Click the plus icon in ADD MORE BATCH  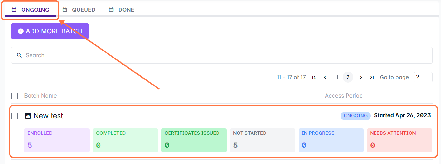(x=21, y=31)
